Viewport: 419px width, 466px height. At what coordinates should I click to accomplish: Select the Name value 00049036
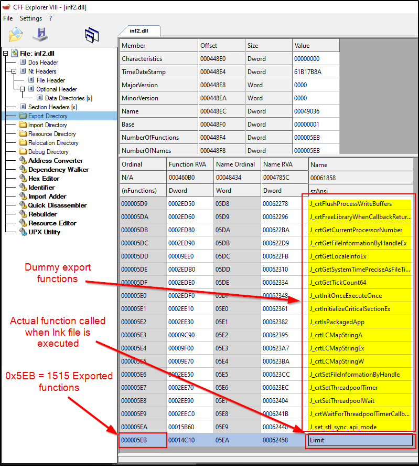point(316,111)
